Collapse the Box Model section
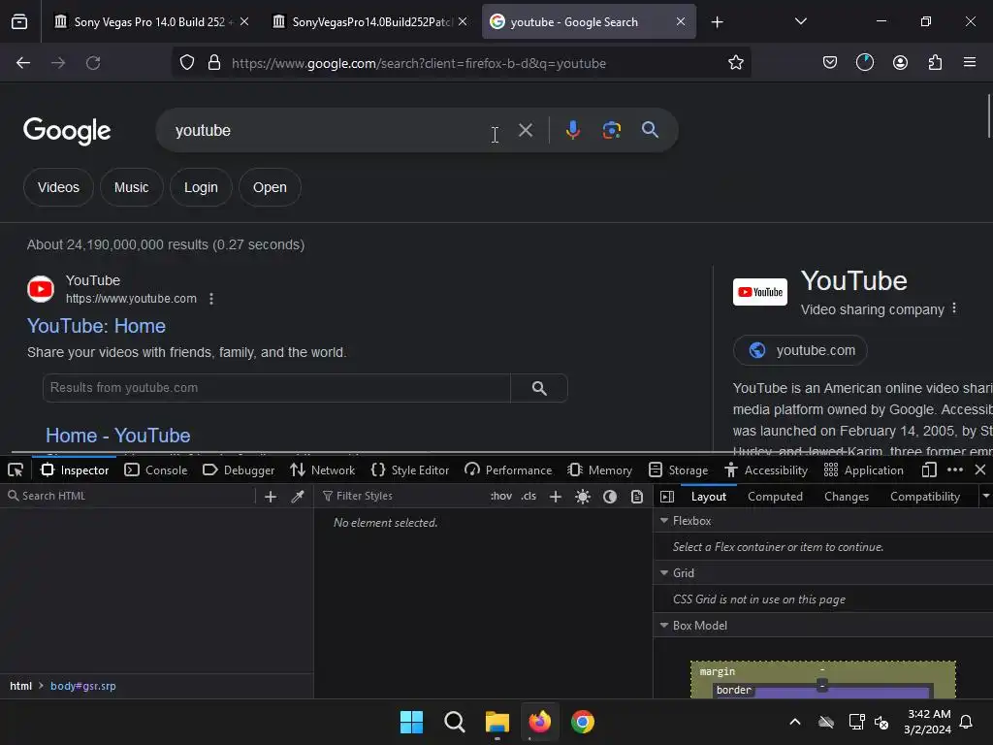993x745 pixels. tap(664, 626)
